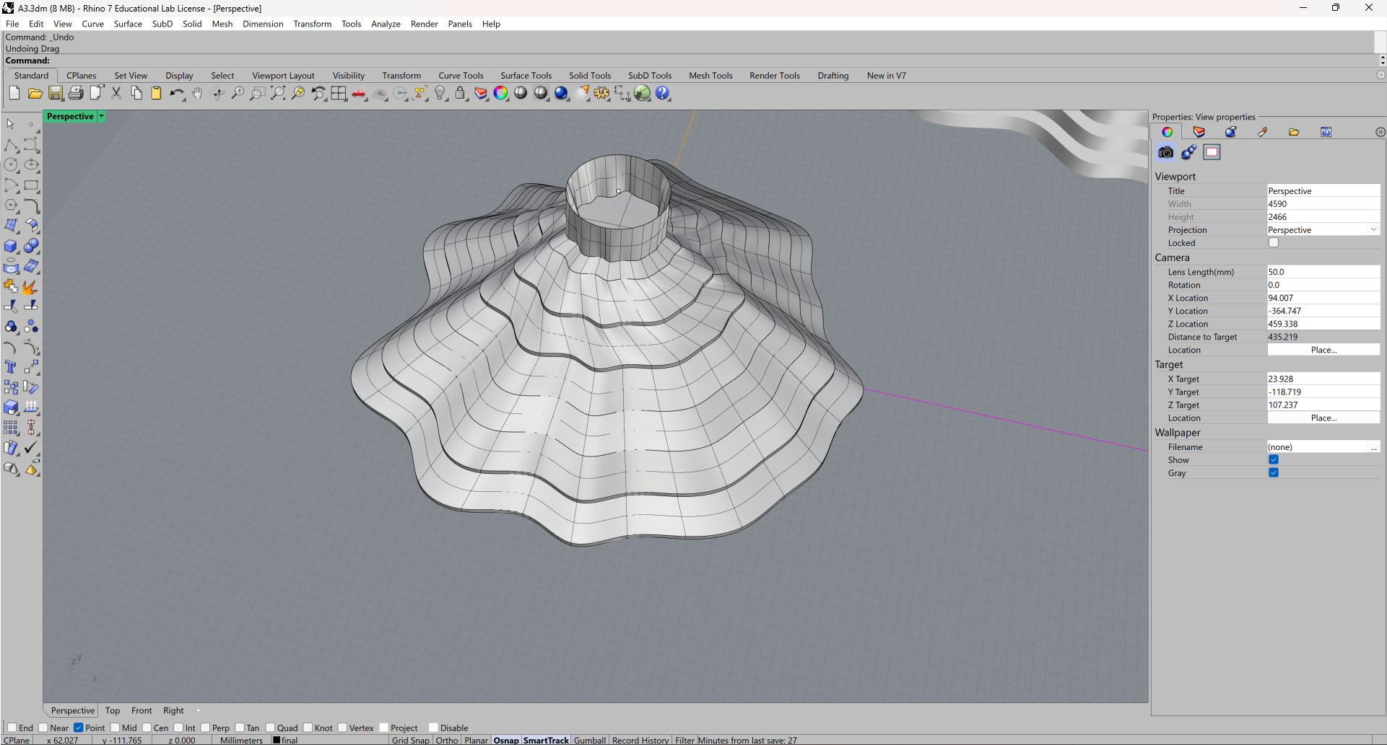This screenshot has width=1387, height=745.
Task: Click the Zoom Extents icon
Action: tap(278, 93)
